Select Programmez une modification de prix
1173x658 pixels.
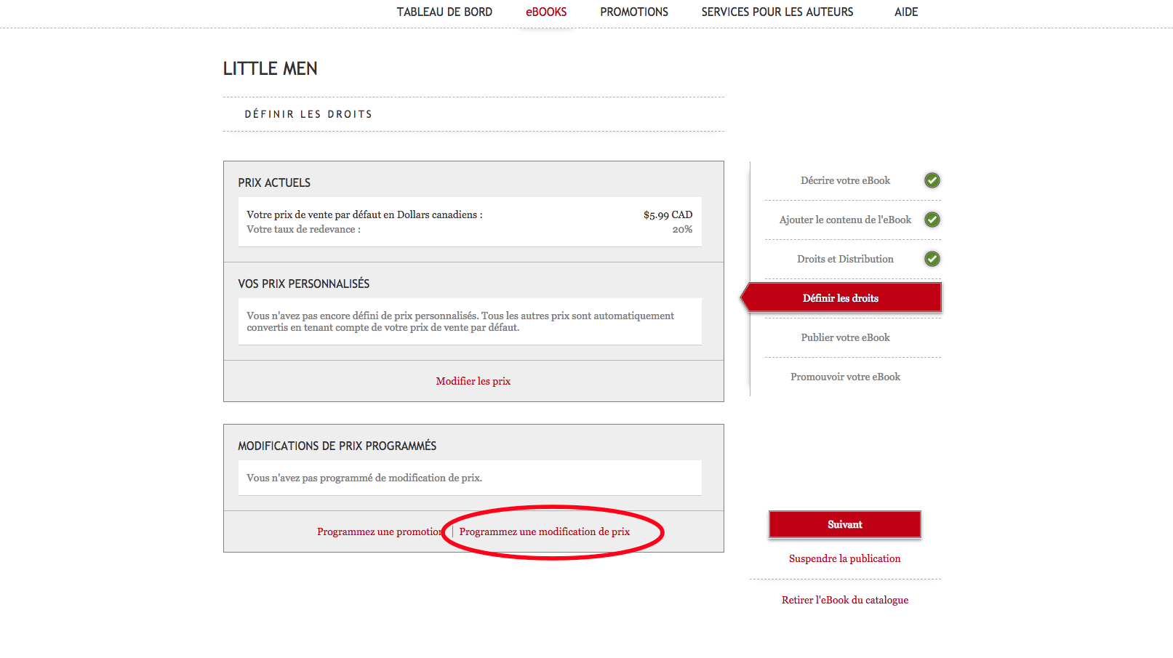(544, 531)
